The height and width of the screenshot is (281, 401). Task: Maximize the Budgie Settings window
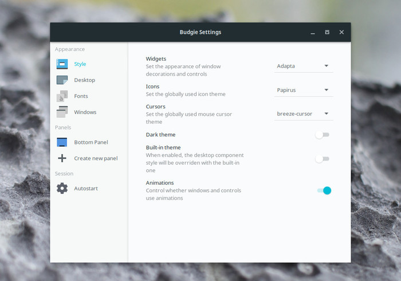(327, 32)
